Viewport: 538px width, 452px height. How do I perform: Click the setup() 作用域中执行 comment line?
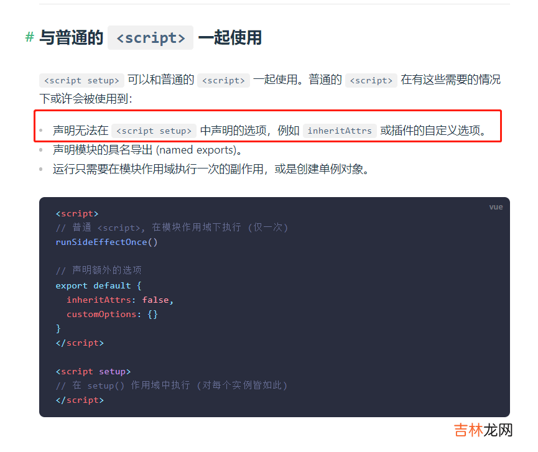(x=172, y=385)
